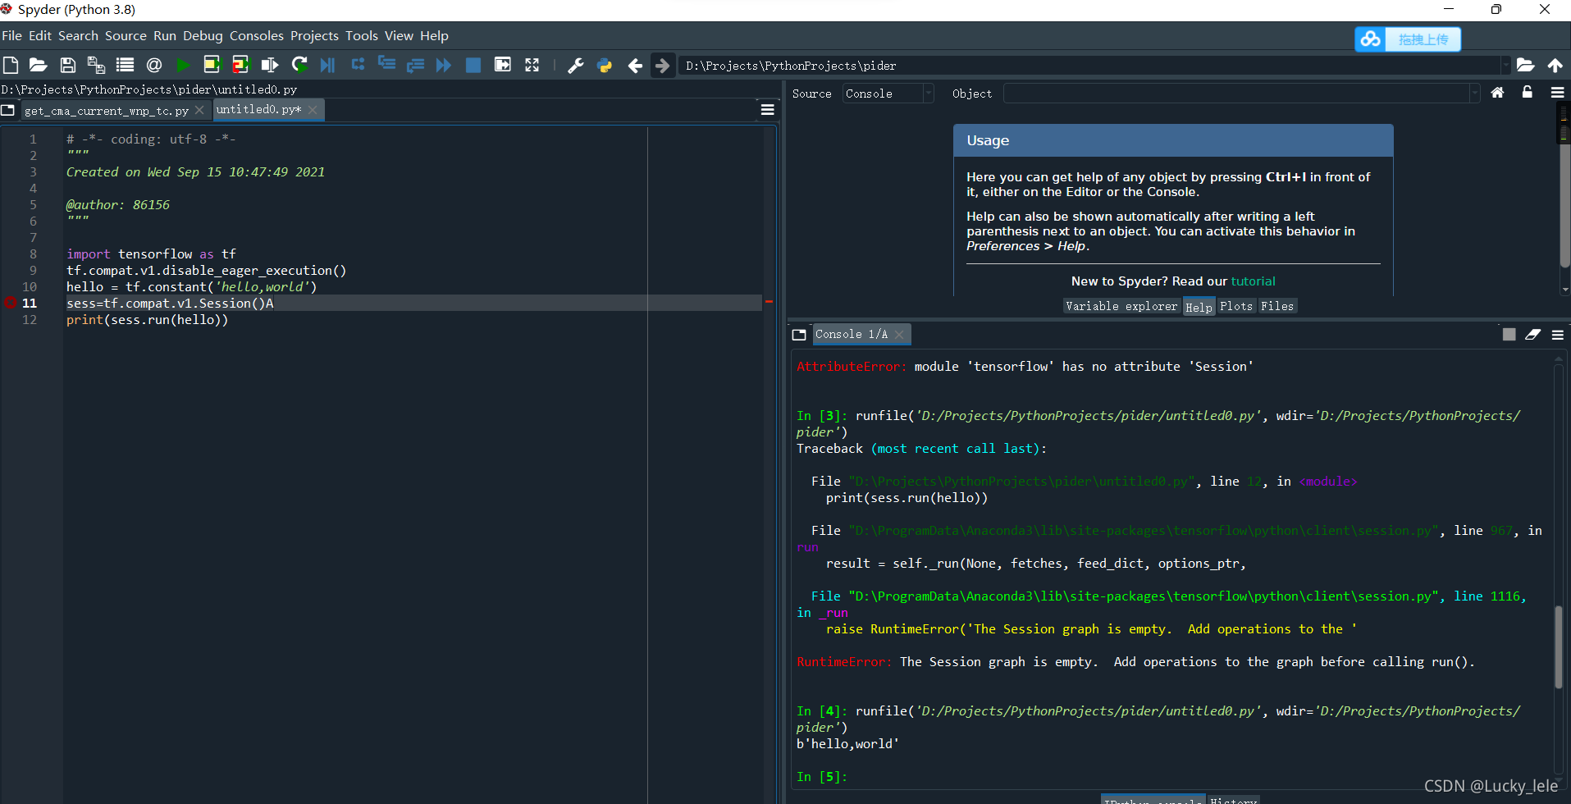Image resolution: width=1571 pixels, height=804 pixels.
Task: Open the Debug menu
Action: pos(203,35)
